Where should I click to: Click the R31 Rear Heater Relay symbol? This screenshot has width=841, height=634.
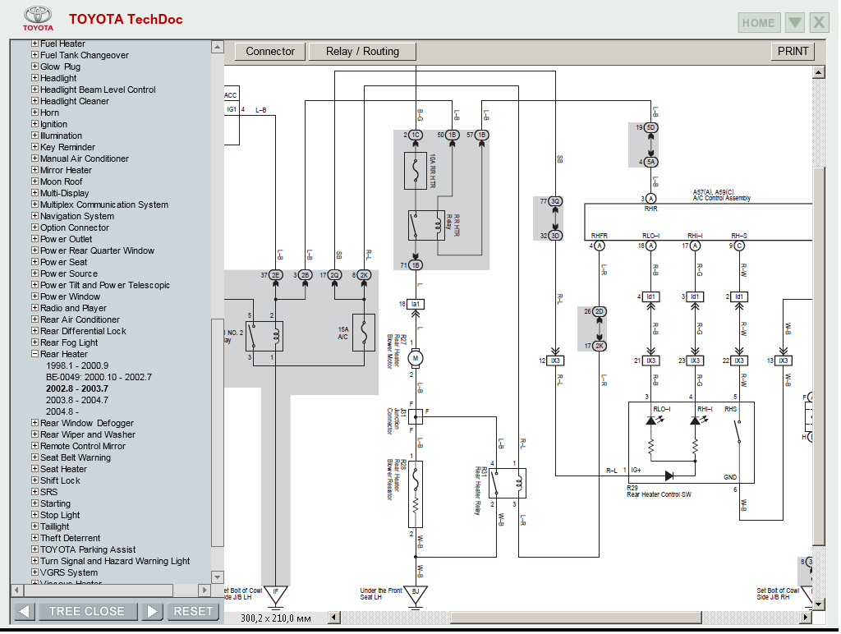coord(508,483)
